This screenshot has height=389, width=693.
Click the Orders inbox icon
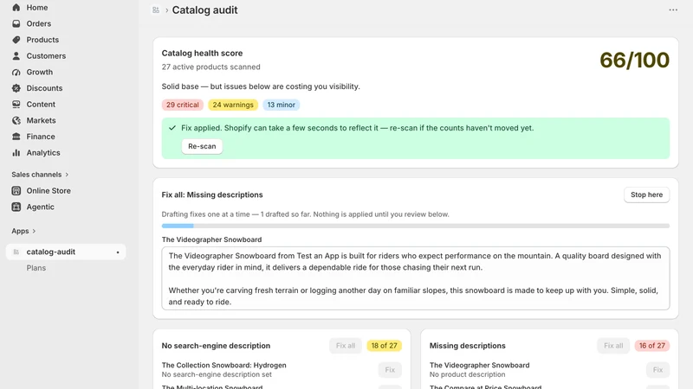tap(16, 24)
